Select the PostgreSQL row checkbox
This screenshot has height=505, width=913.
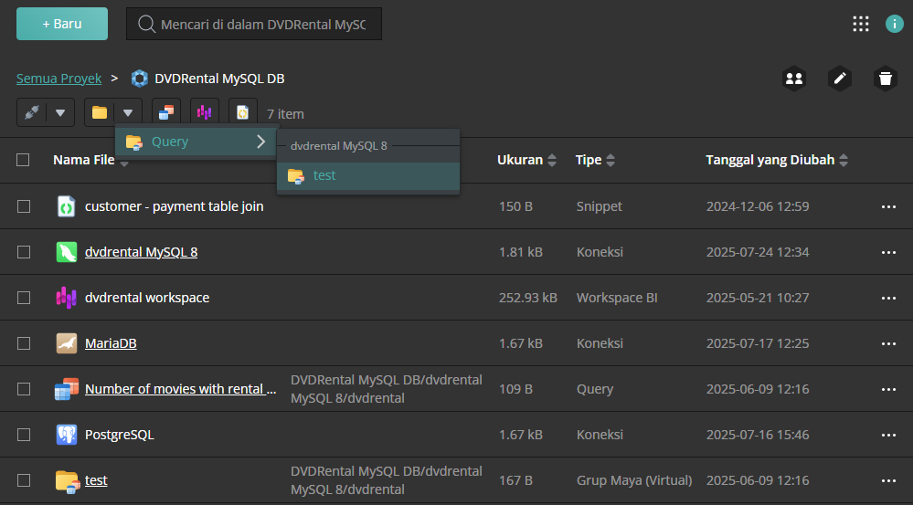click(x=24, y=435)
